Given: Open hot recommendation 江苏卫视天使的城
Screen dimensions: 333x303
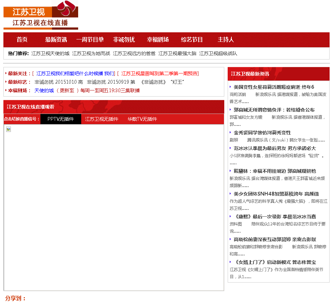Looking at the screenshot, I should (50, 53).
